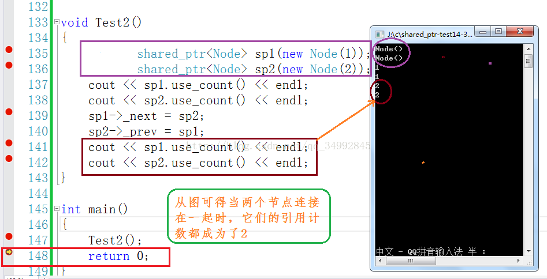Click the console vertical scrollbar thumb

coord(528,61)
